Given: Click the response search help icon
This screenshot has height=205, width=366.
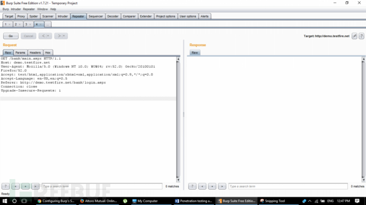Looking at the screenshot, I should click(193, 186).
